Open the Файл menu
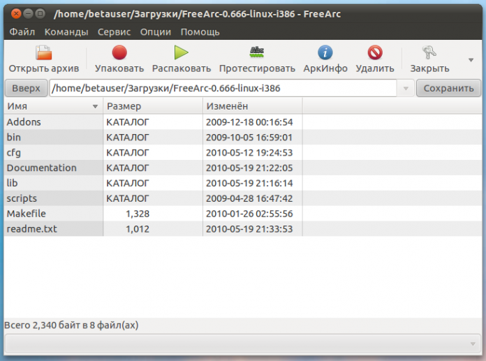 [x=22, y=32]
